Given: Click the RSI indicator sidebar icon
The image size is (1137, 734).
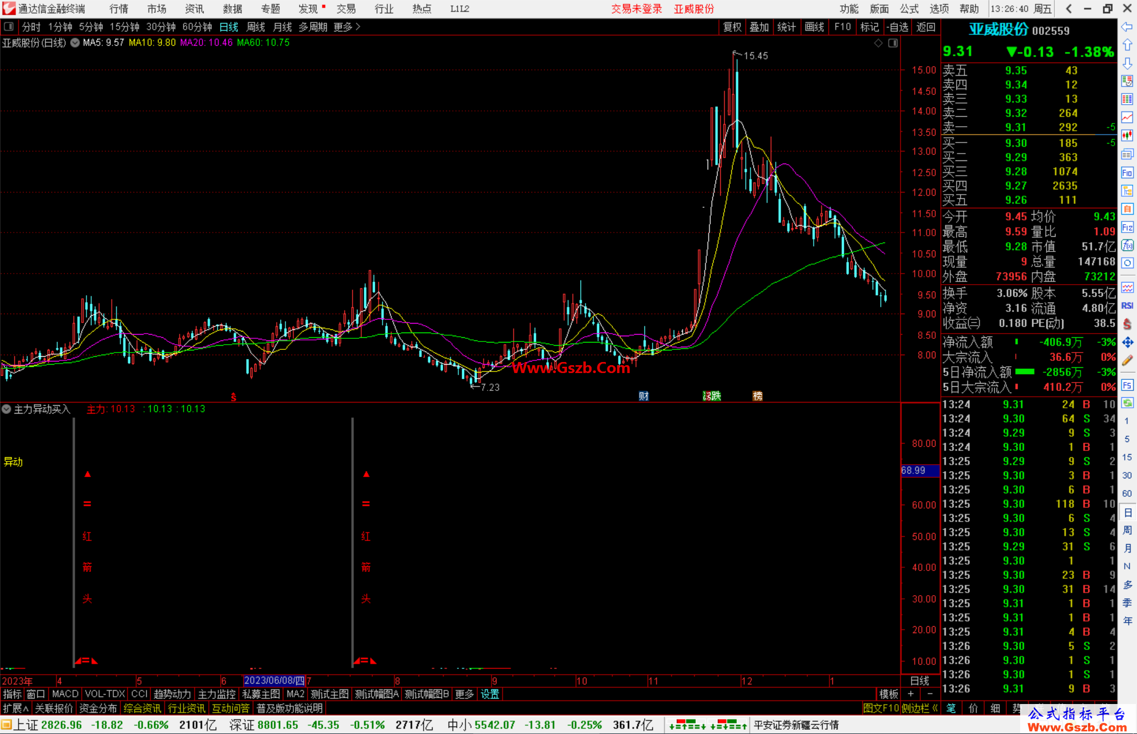Looking at the screenshot, I should (x=1127, y=306).
